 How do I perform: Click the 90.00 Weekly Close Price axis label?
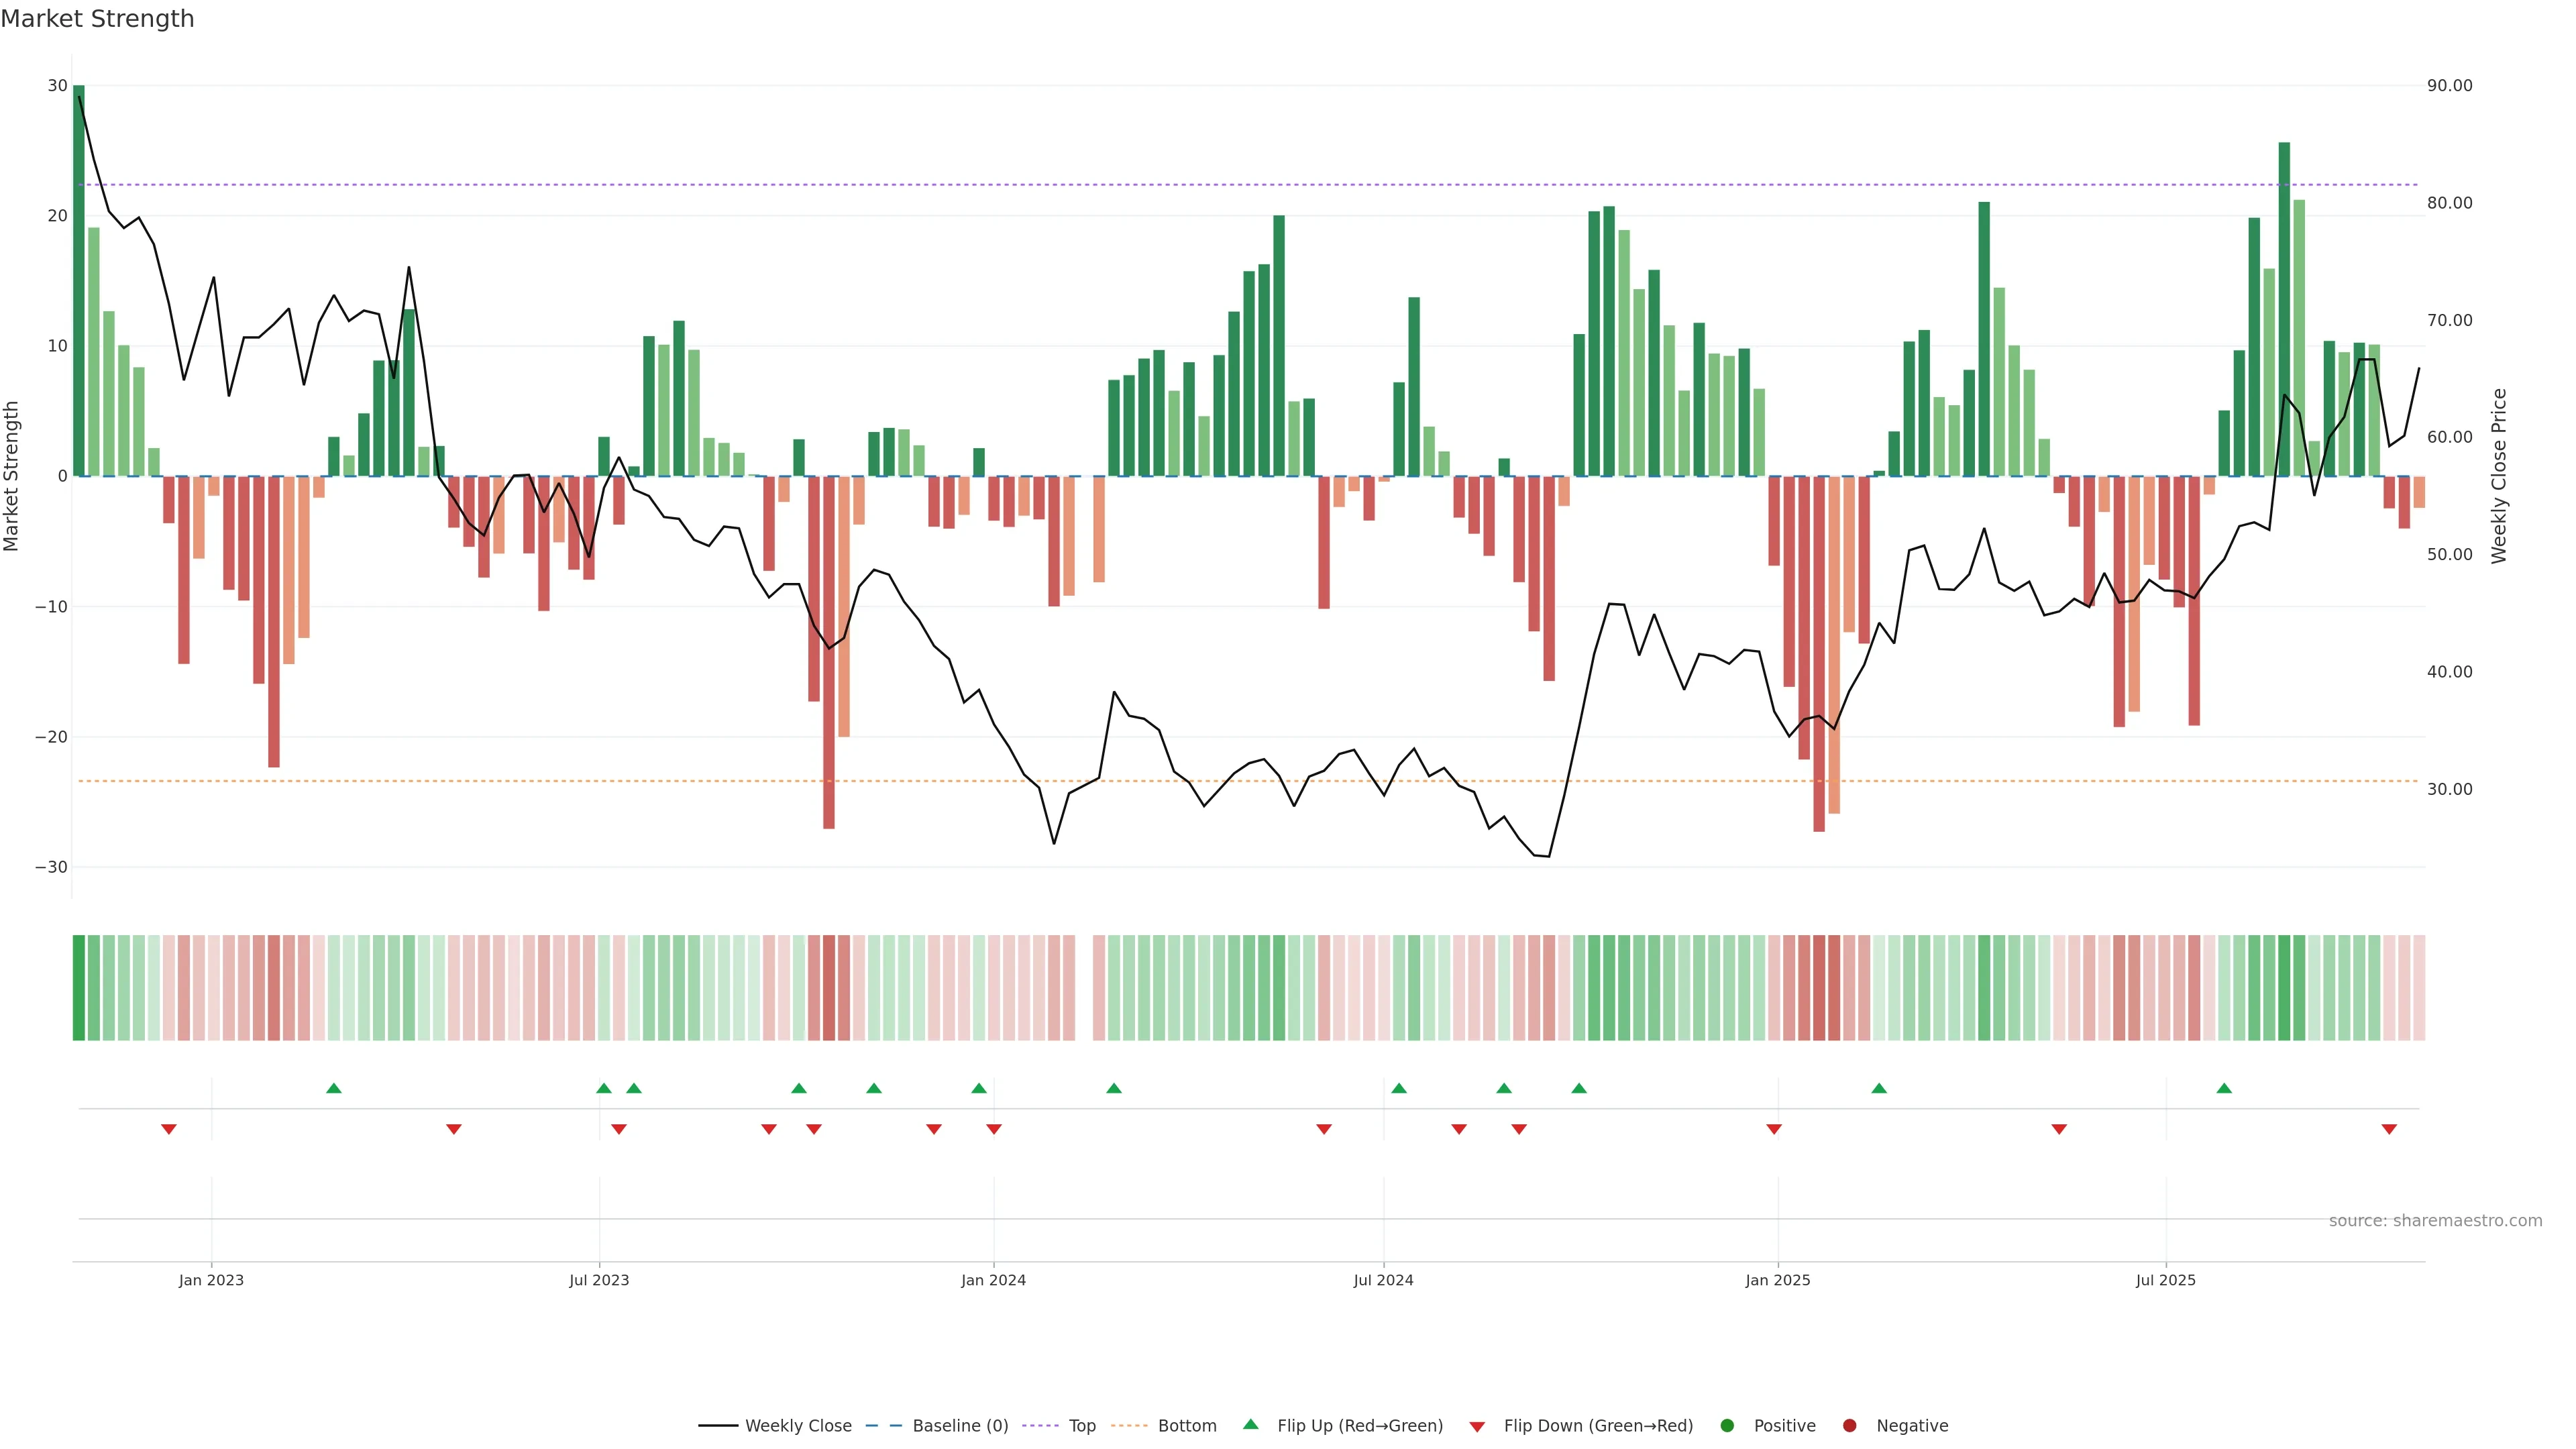click(2449, 86)
